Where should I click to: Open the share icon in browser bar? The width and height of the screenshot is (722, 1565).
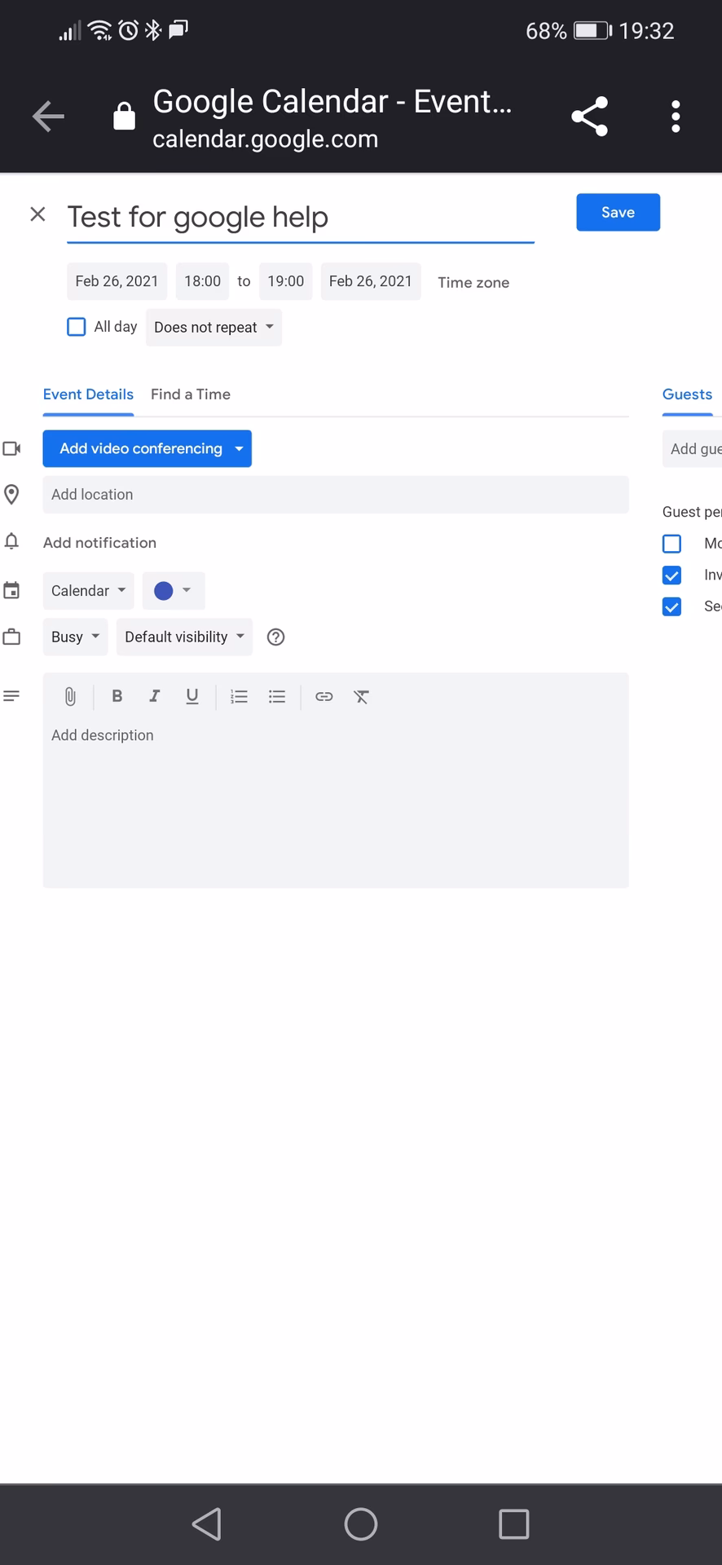pyautogui.click(x=590, y=117)
